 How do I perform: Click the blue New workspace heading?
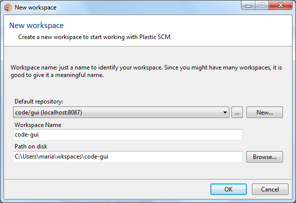(x=37, y=25)
